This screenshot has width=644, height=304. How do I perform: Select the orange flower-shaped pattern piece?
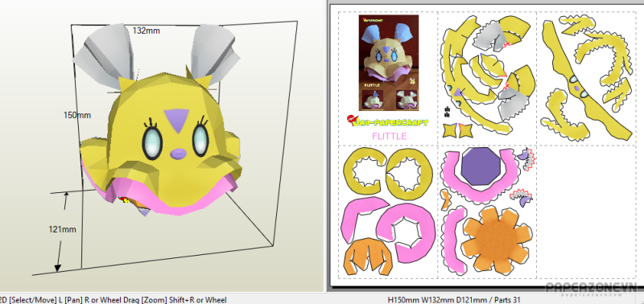(496, 240)
